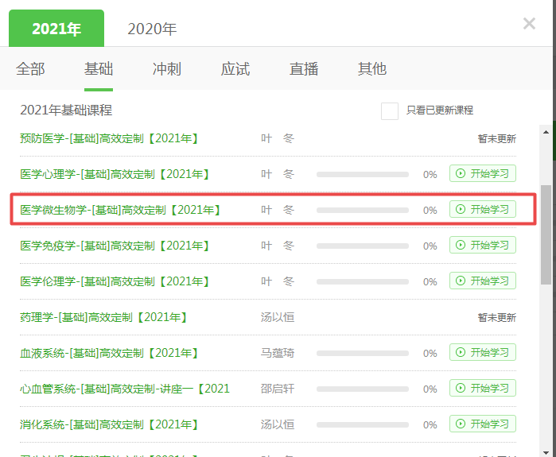Start learning 医学微生物学 course

coord(482,210)
